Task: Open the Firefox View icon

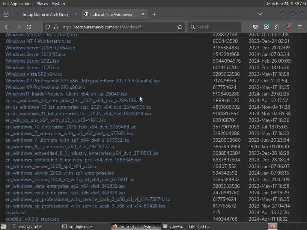Action: click(x=6, y=14)
